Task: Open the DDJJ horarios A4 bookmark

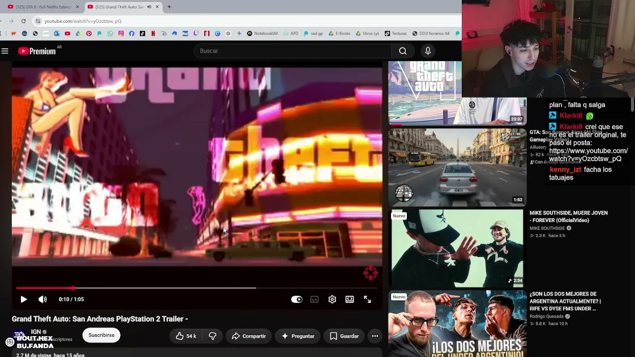Action: pyautogui.click(x=431, y=34)
